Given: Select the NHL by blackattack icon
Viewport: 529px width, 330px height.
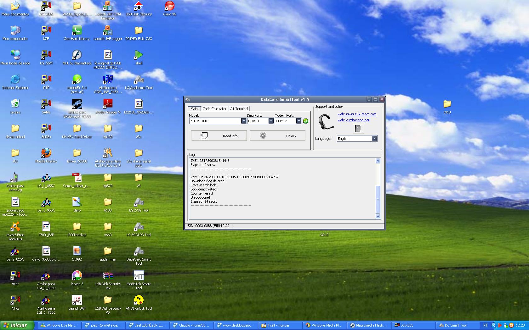Looking at the screenshot, I should (77, 58).
